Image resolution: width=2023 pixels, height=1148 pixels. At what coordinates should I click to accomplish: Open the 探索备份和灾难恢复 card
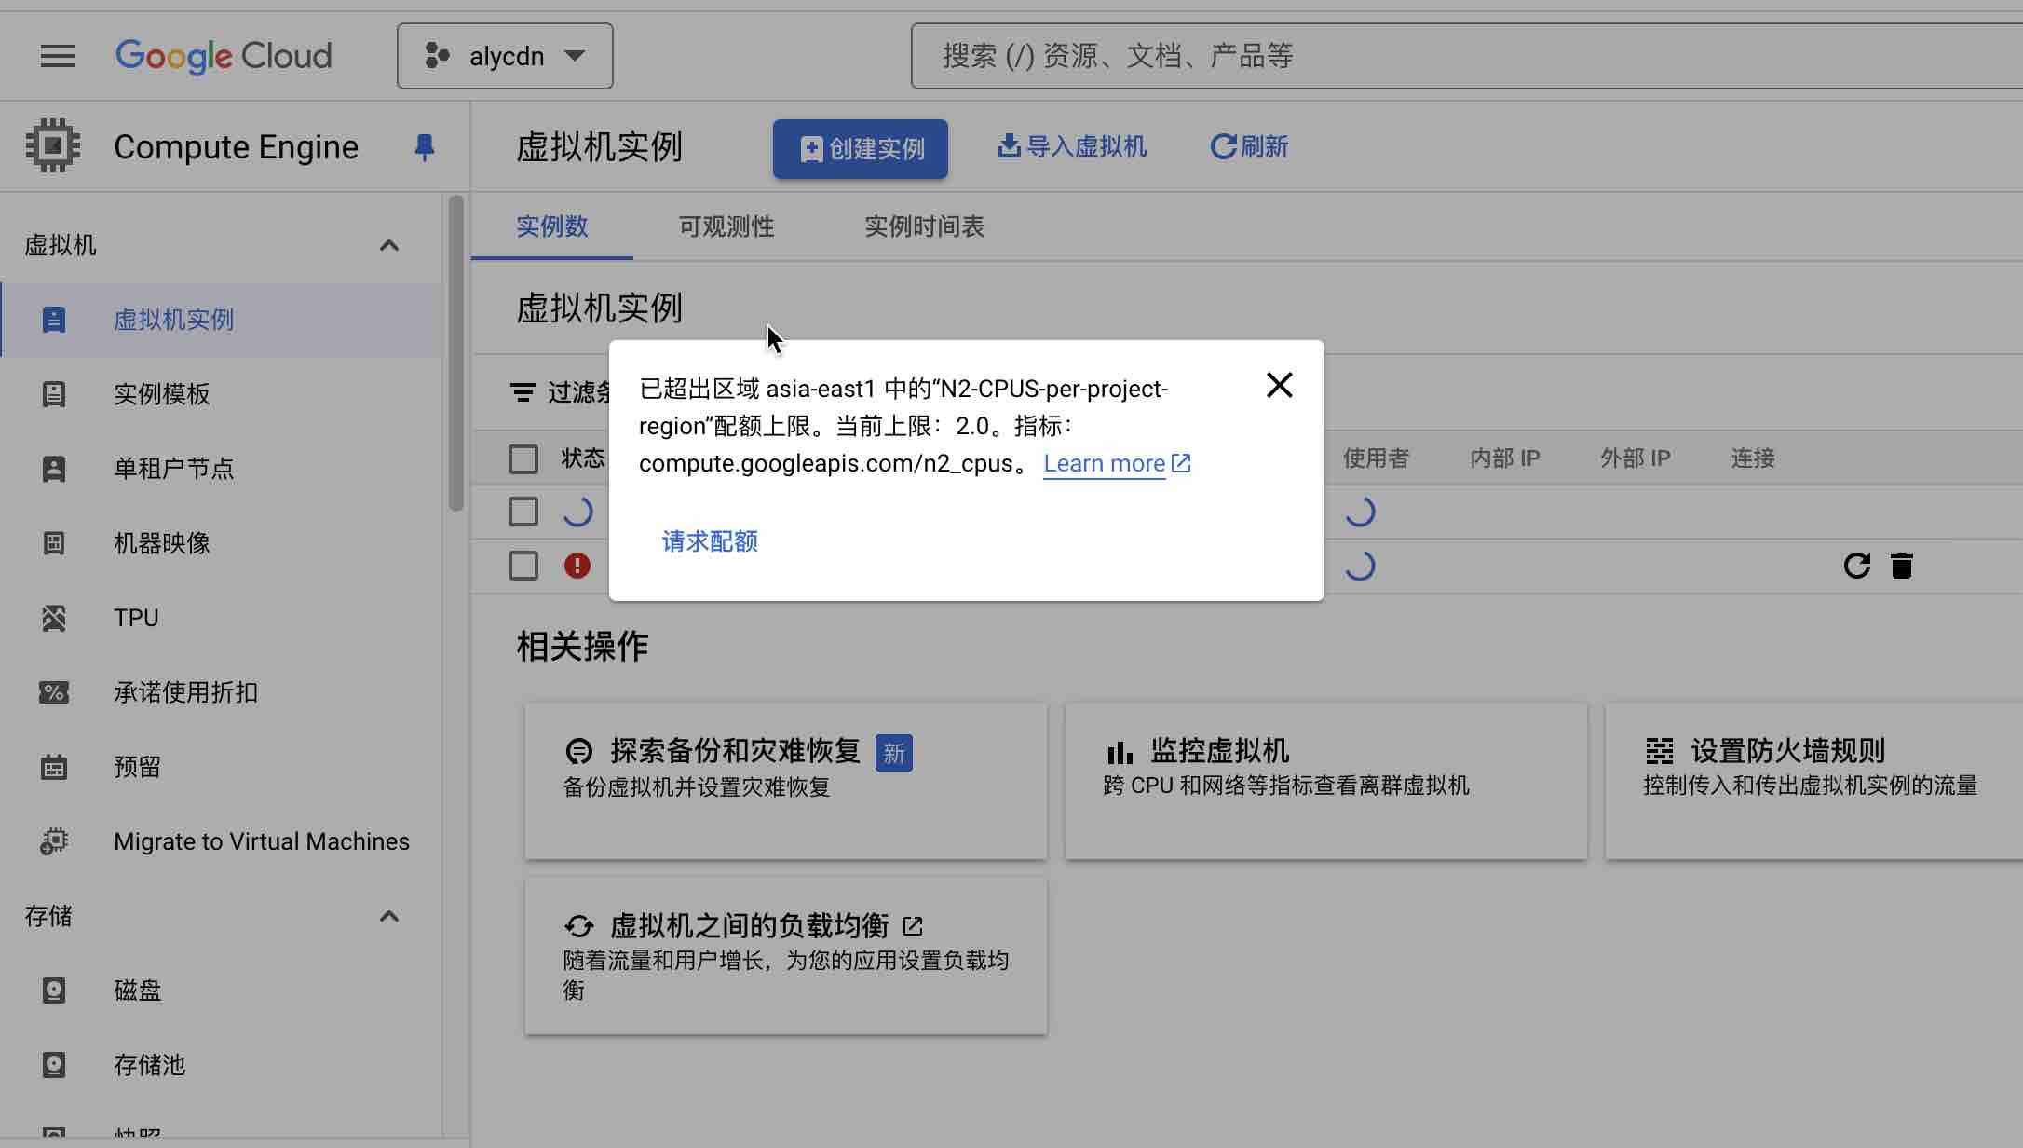pyautogui.click(x=786, y=781)
